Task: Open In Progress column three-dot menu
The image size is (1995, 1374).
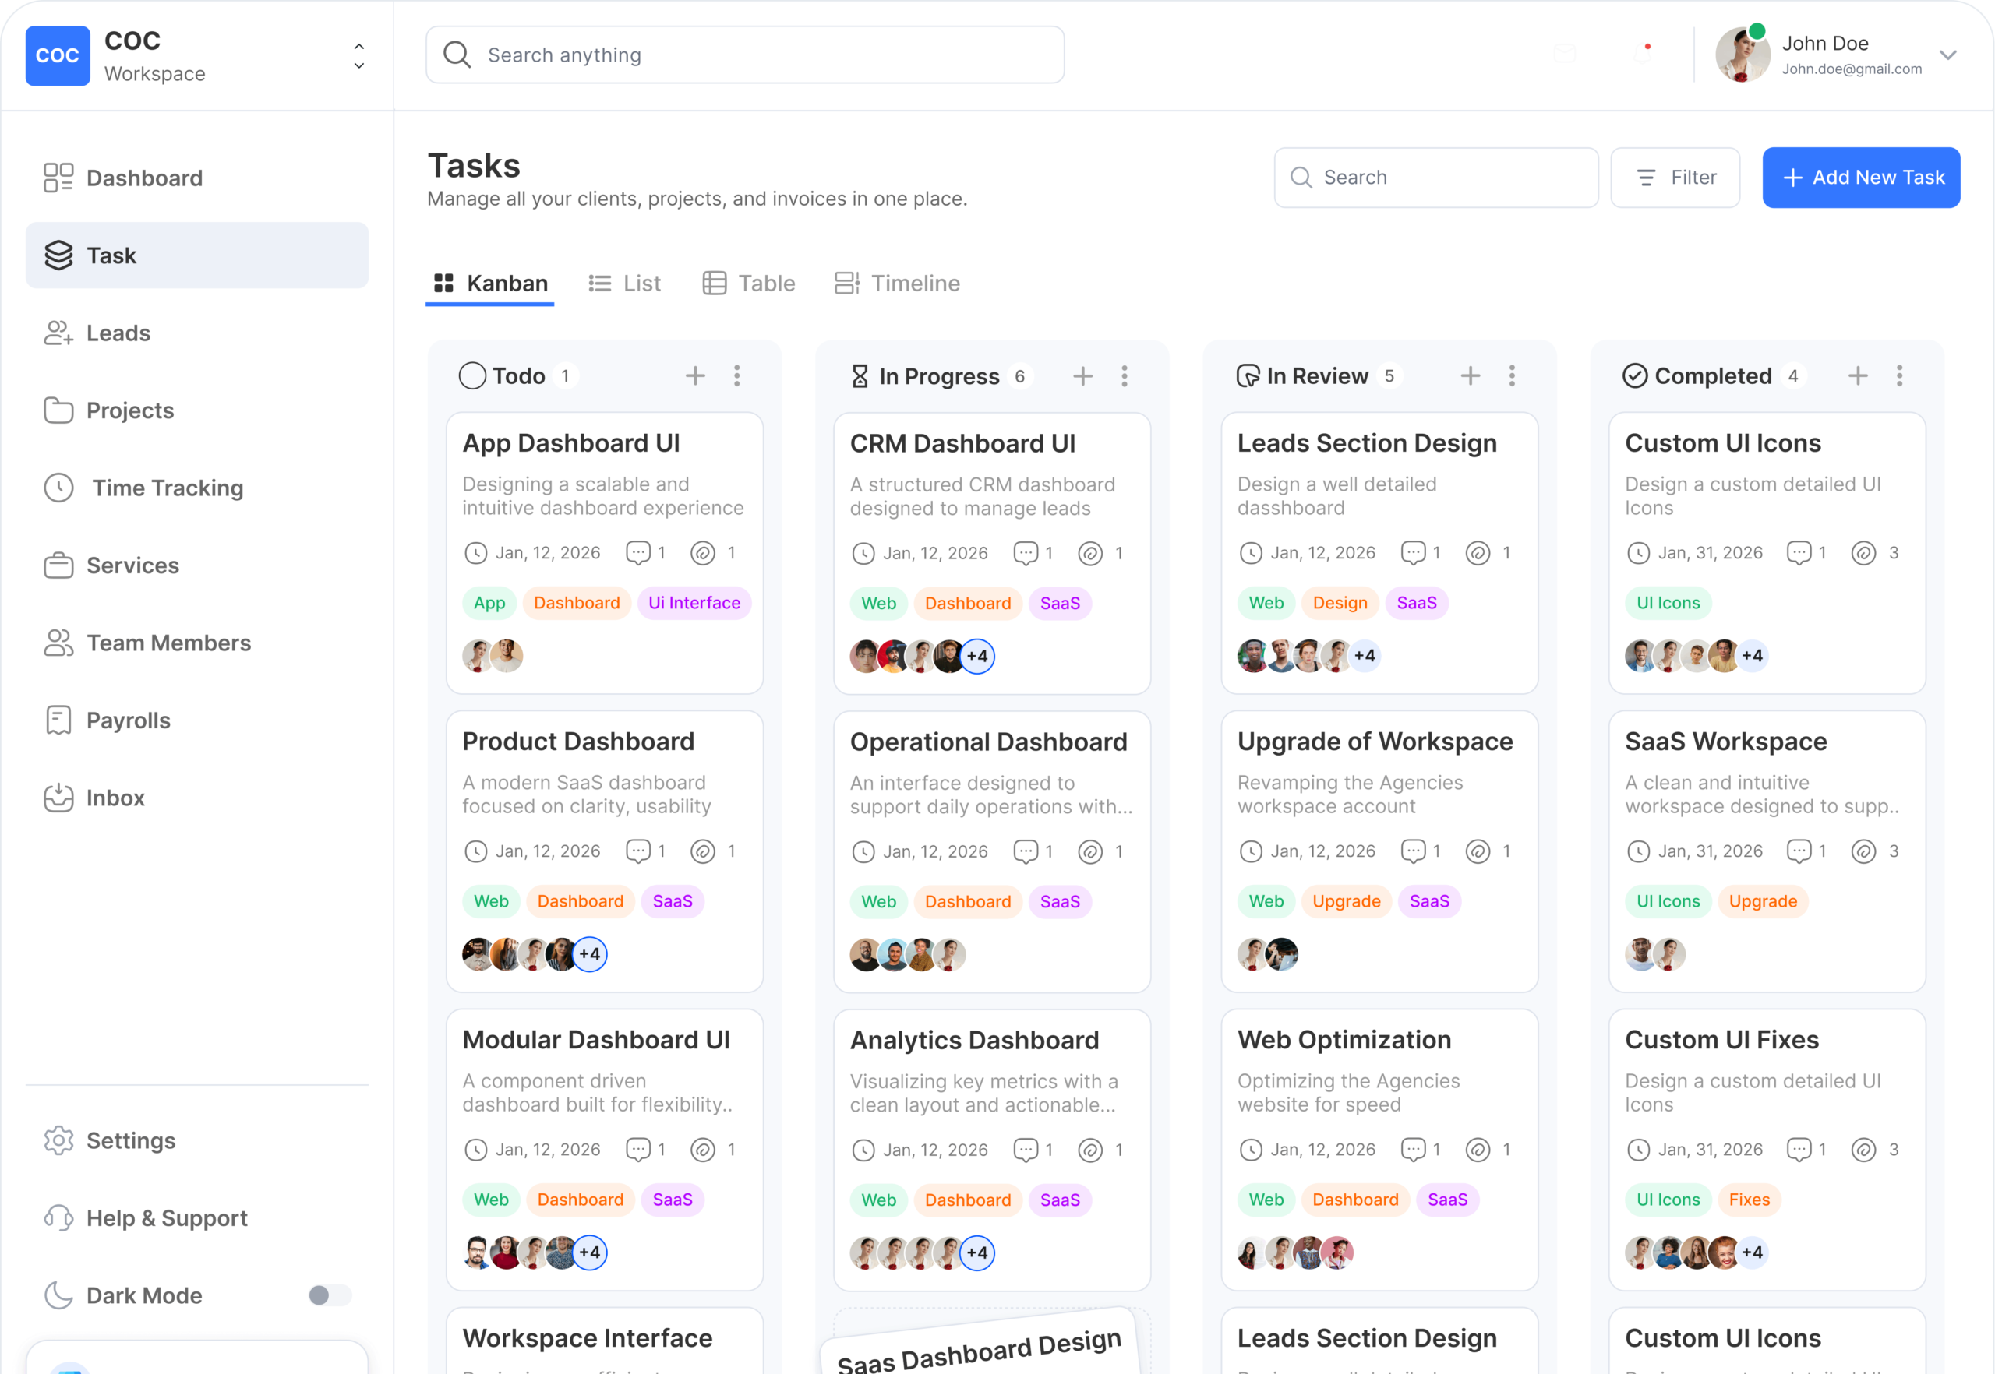Action: click(1124, 376)
